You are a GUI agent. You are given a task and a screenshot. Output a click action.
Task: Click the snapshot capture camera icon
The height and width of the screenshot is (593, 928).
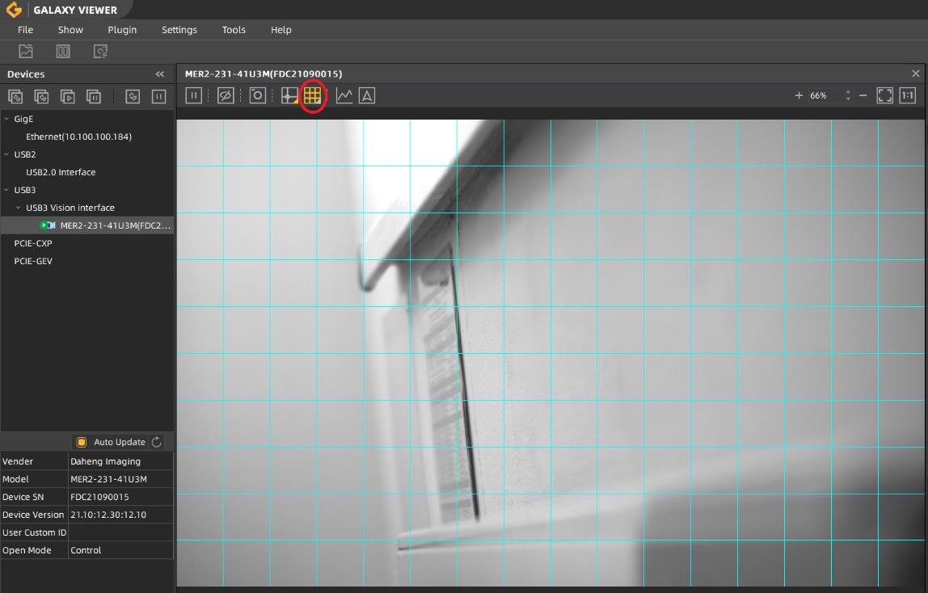tap(257, 95)
